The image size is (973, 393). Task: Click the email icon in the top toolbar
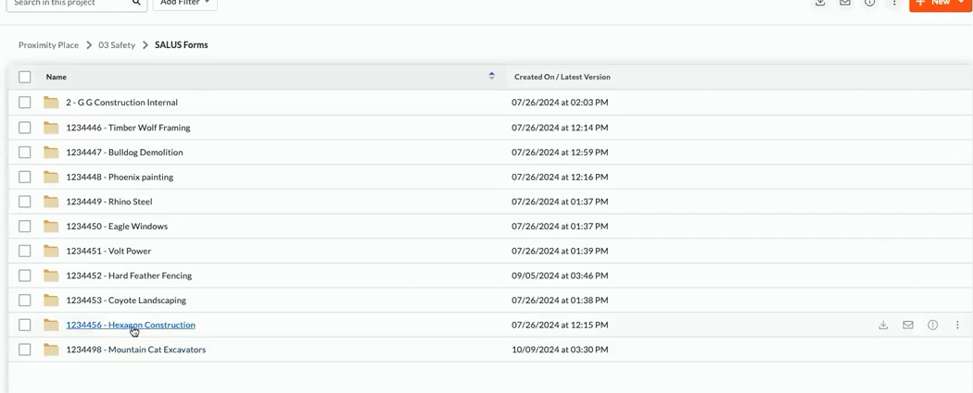pos(844,3)
